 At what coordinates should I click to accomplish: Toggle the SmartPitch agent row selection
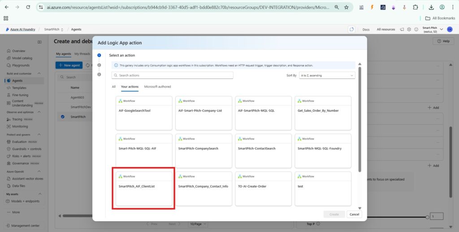pyautogui.click(x=62, y=117)
